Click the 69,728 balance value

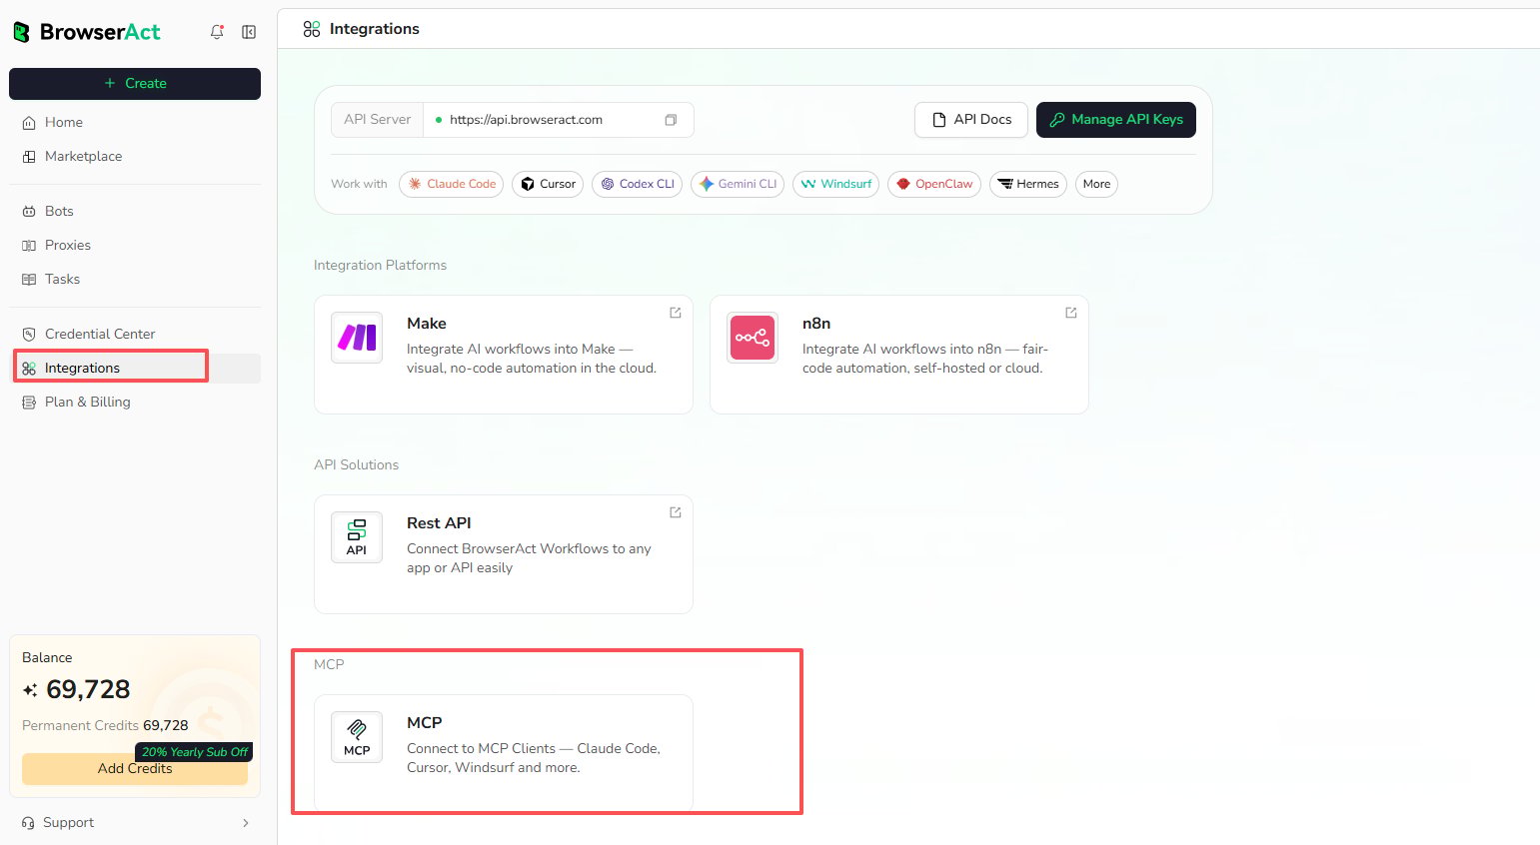88,689
